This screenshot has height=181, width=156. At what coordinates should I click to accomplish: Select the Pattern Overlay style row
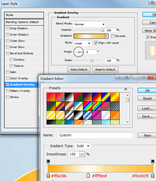(22, 91)
